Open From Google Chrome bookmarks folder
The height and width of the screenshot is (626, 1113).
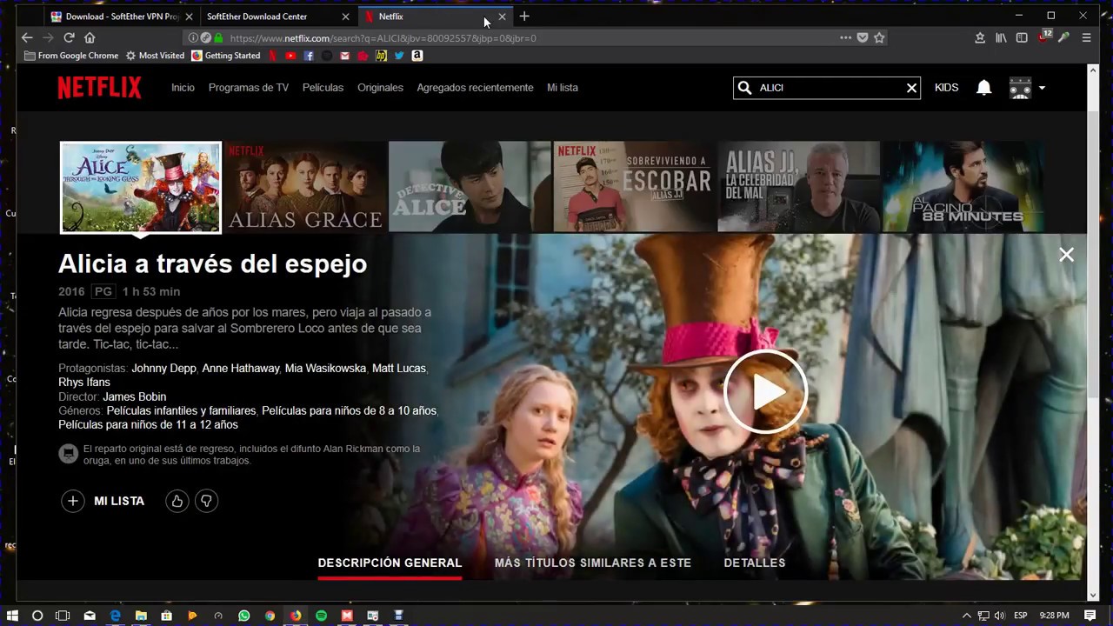tap(71, 56)
